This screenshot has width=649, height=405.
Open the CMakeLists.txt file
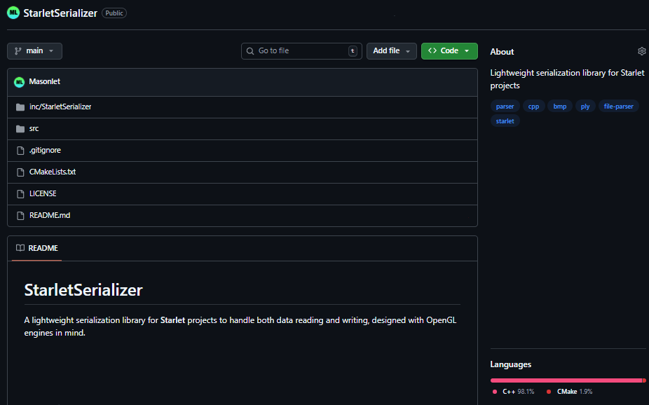tap(52, 172)
